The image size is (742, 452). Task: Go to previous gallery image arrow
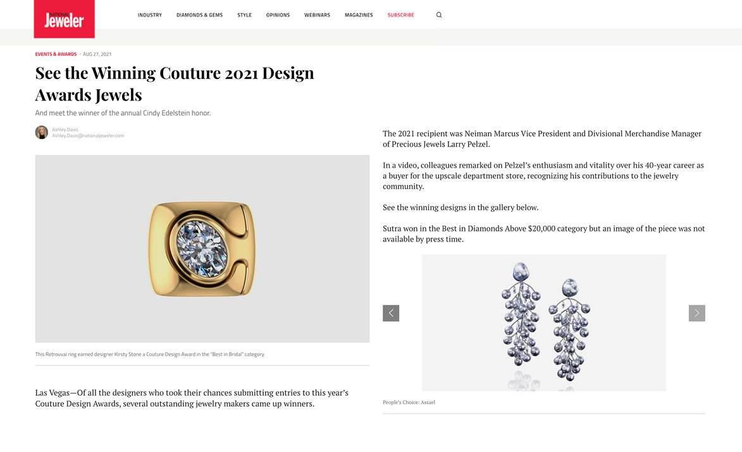[x=391, y=313]
